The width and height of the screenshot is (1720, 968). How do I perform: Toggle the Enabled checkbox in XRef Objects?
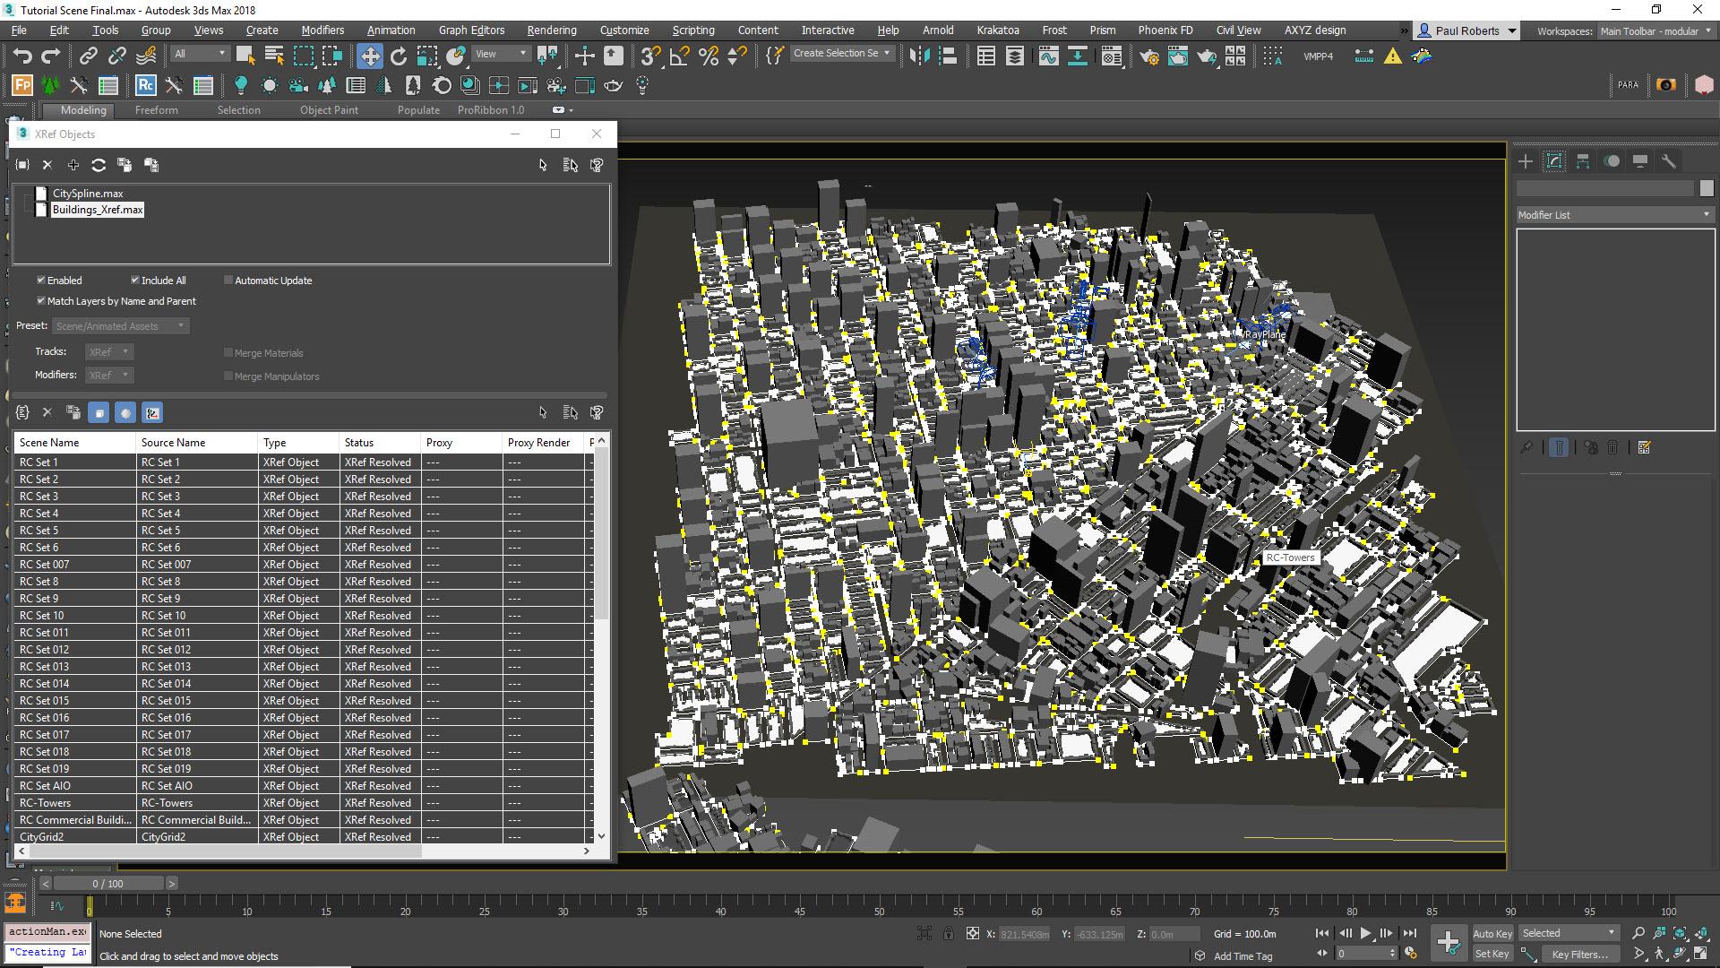pyautogui.click(x=39, y=281)
